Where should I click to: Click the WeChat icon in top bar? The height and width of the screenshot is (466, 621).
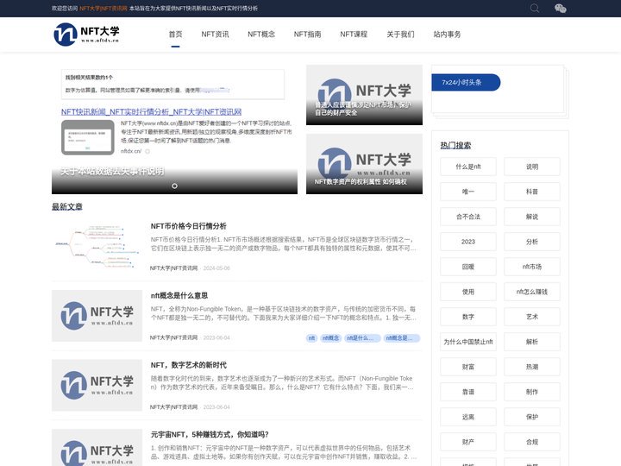tap(560, 9)
